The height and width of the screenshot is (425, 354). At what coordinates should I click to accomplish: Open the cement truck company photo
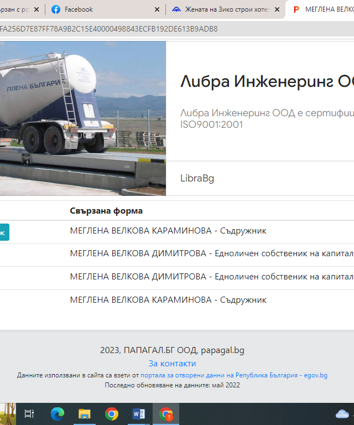83,118
